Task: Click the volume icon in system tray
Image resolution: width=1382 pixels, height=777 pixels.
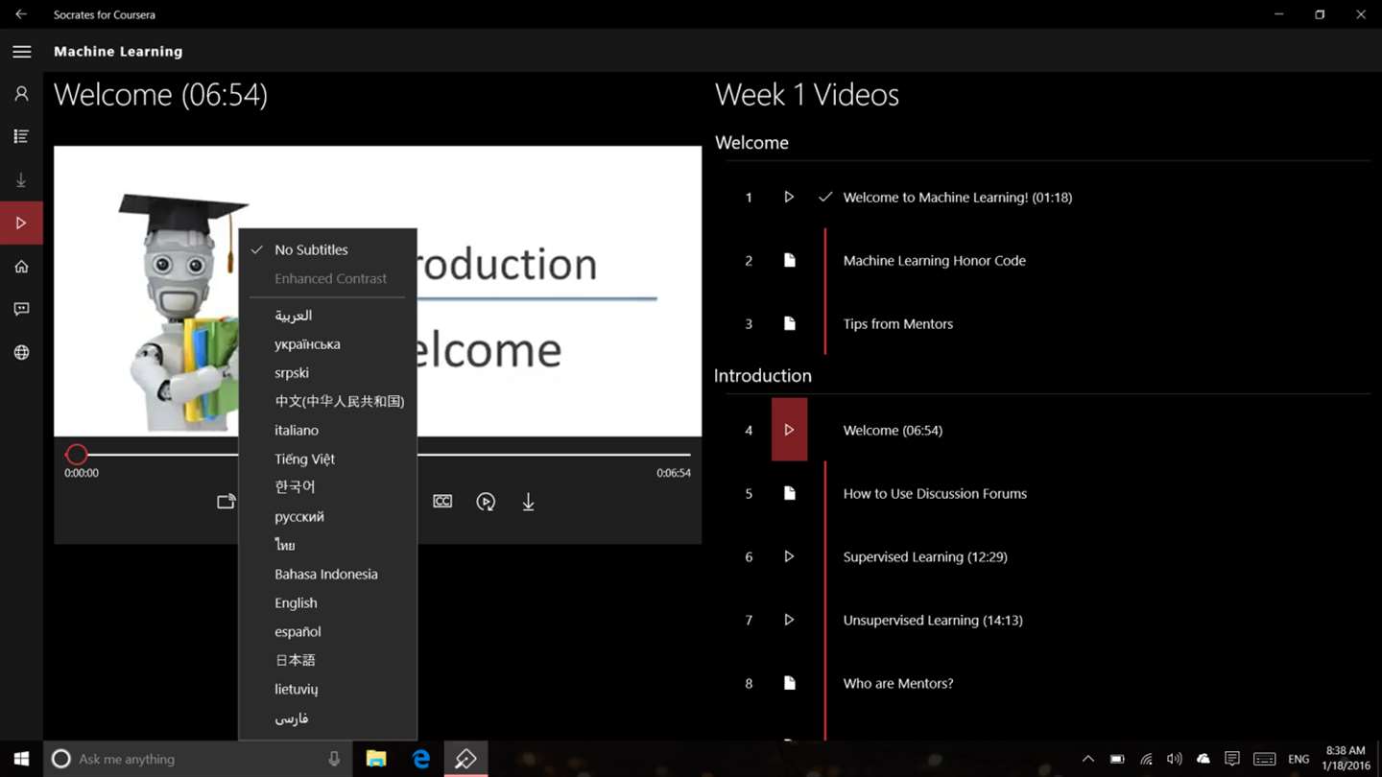Action: (x=1174, y=759)
